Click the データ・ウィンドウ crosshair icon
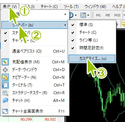The width and height of the screenshot is (125, 122). point(5,70)
